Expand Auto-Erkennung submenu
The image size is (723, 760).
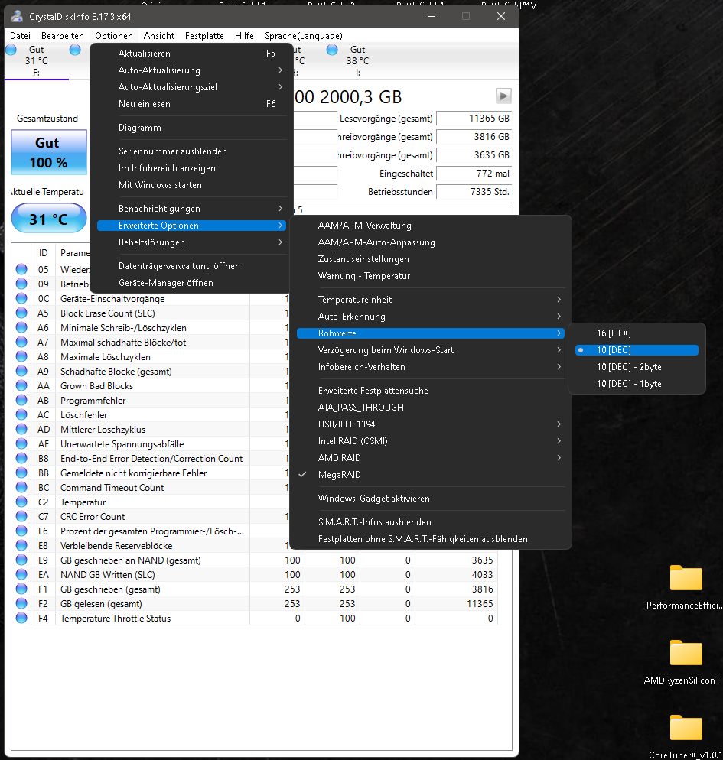[x=431, y=316]
